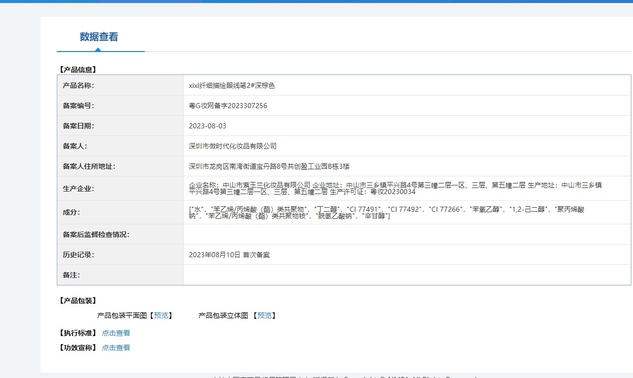Click the 备案人: label cell
Viewport: 633px width, 378px height.
pos(121,146)
